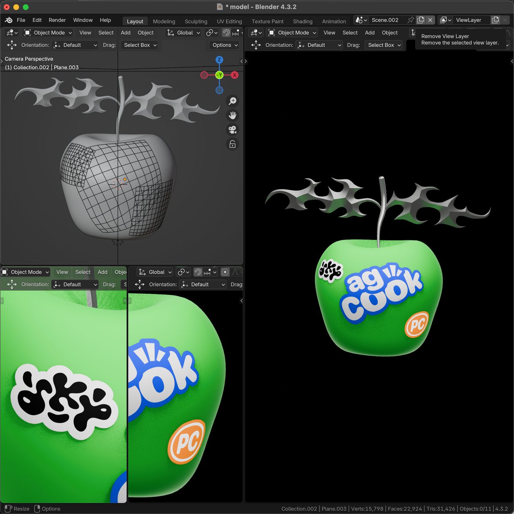This screenshot has width=514, height=514.
Task: Click the hand Pan view gizmo
Action: 233,116
